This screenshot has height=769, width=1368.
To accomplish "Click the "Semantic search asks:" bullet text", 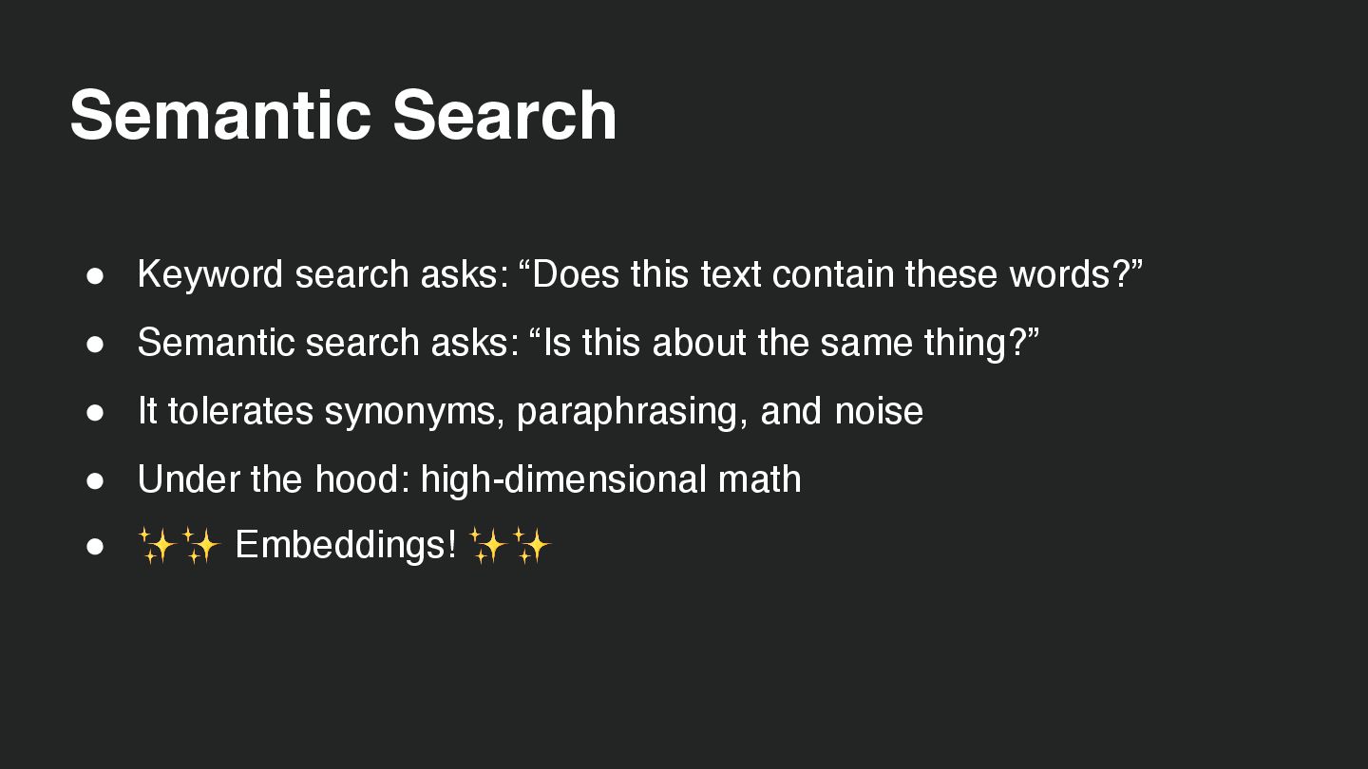I will point(328,343).
